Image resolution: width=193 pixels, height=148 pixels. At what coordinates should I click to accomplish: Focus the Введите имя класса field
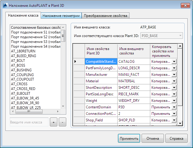click(x=29, y=122)
